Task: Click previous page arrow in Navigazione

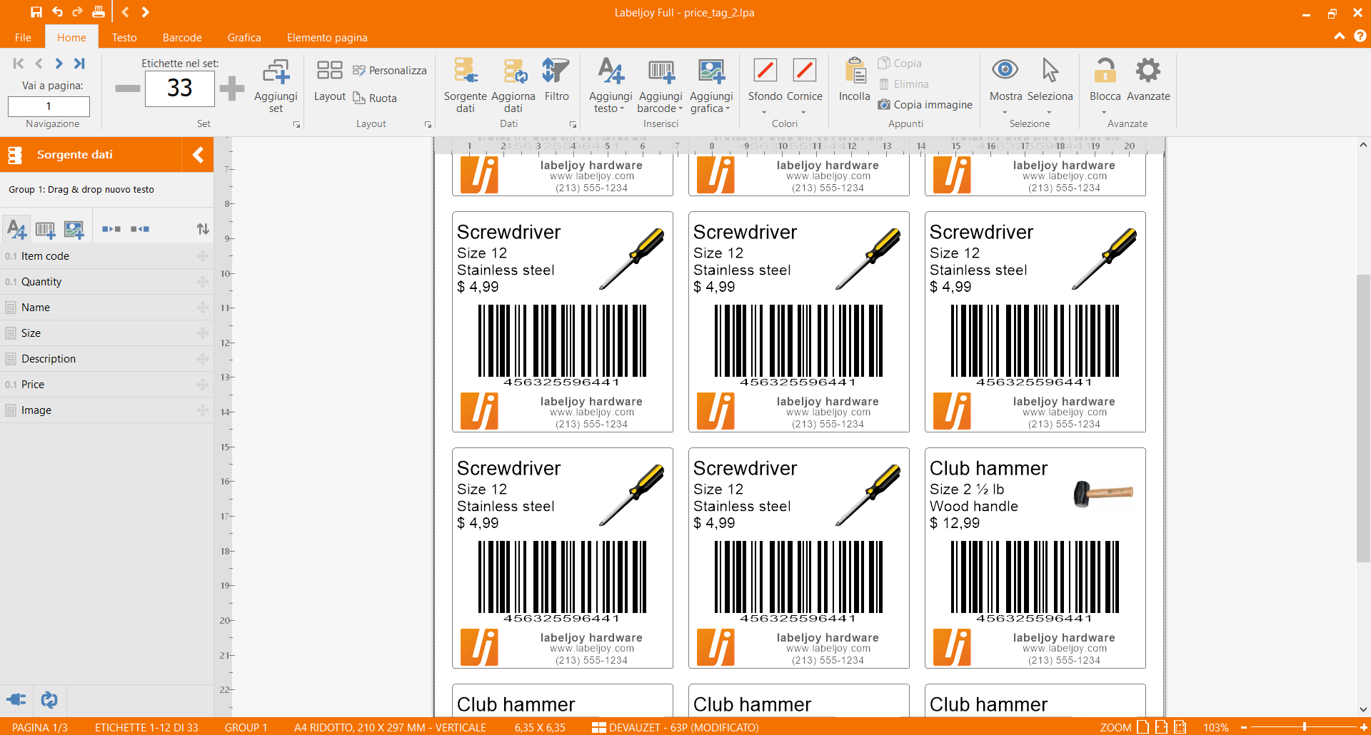Action: [x=39, y=64]
